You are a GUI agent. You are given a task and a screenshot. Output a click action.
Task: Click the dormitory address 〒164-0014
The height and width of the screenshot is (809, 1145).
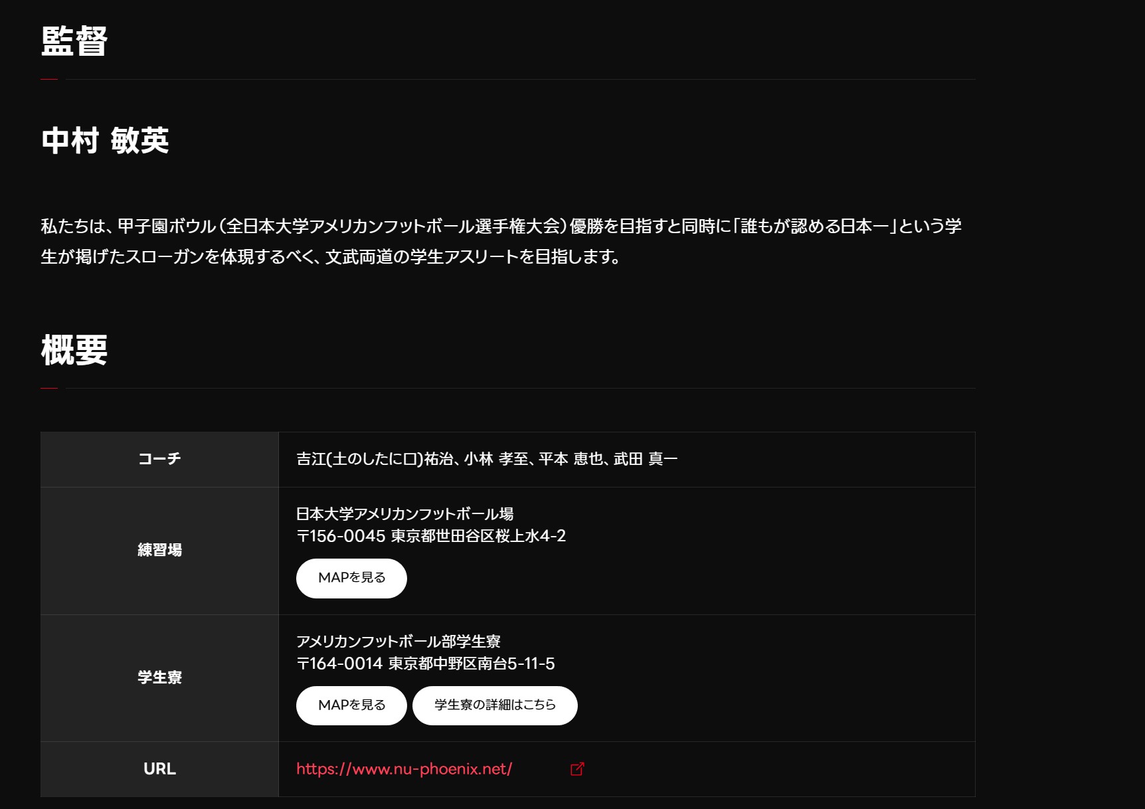click(426, 664)
